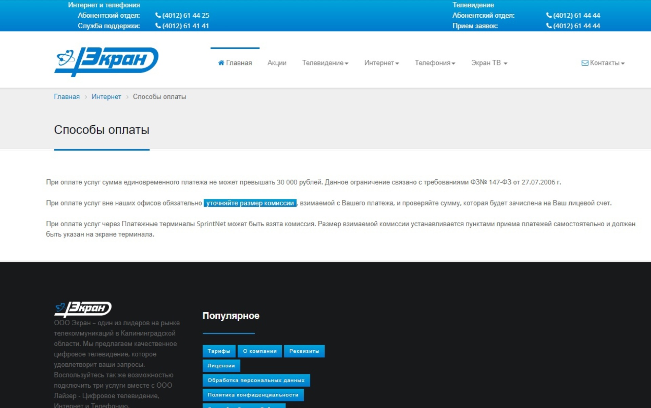Open the О компании tag button
The image size is (651, 408).
point(260,351)
